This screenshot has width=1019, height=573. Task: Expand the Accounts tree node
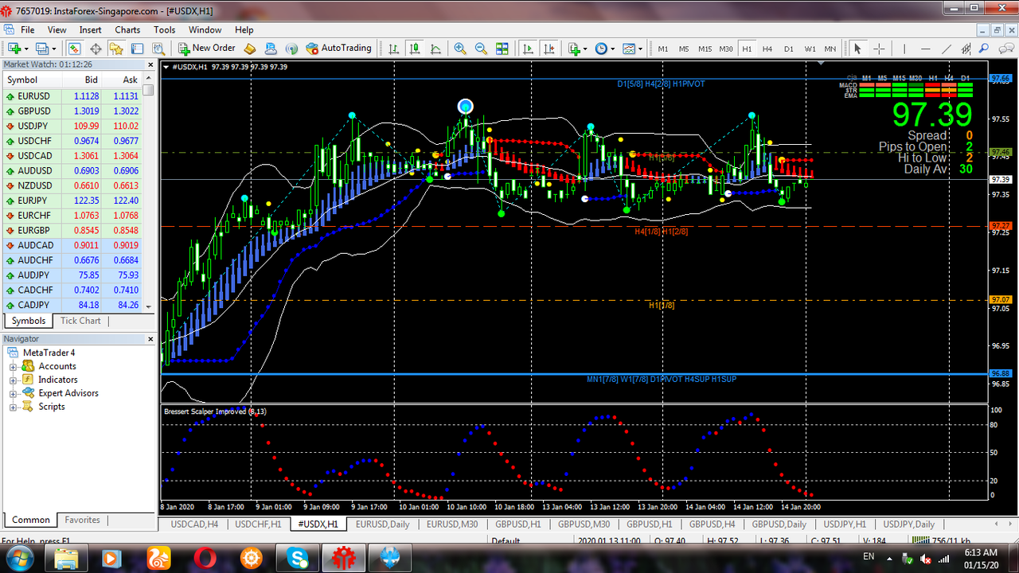coord(14,367)
